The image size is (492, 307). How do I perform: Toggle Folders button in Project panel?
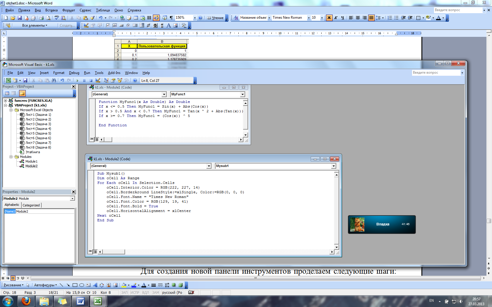tap(22, 93)
